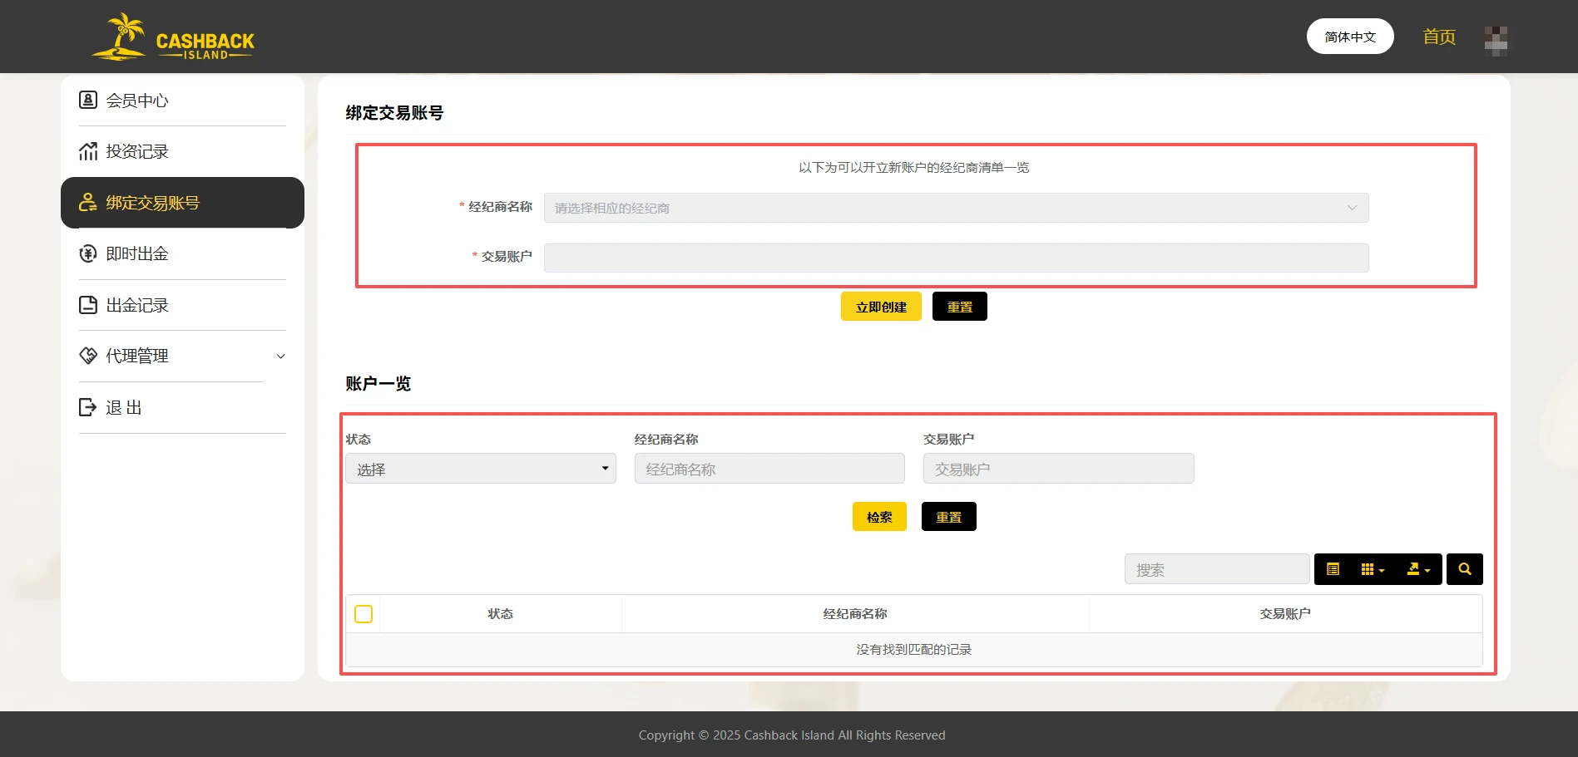Check the select-all checkbox in table header
The image size is (1578, 757).
[x=364, y=613]
